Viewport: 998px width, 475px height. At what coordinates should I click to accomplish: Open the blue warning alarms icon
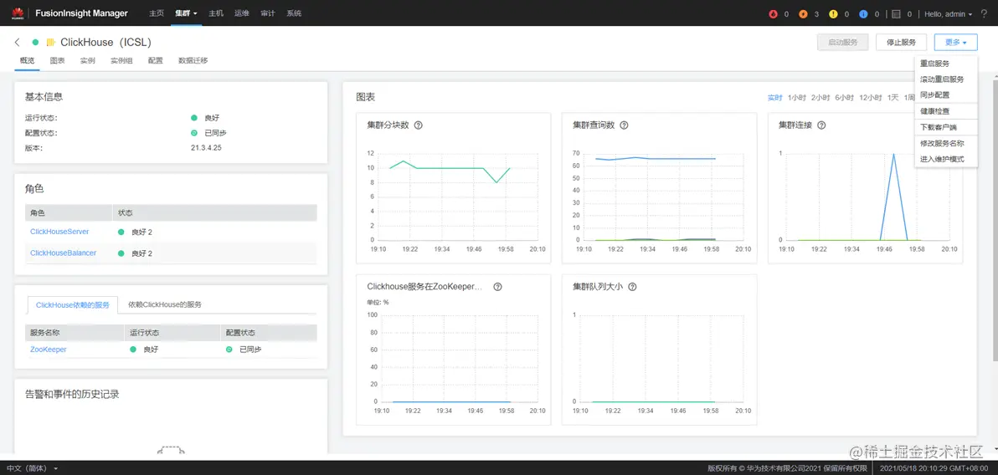(863, 13)
